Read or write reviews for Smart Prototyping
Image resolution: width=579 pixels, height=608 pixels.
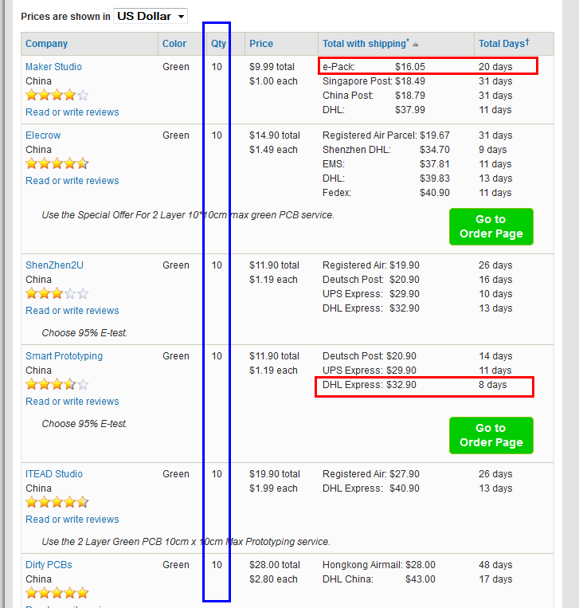pyautogui.click(x=72, y=402)
